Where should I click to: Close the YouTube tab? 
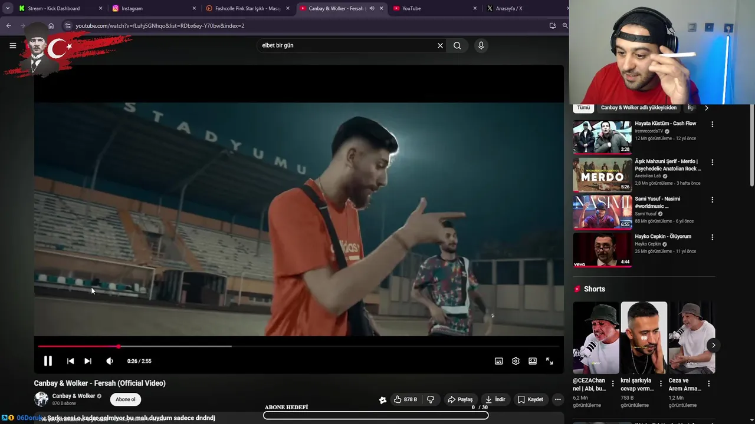tap(475, 8)
